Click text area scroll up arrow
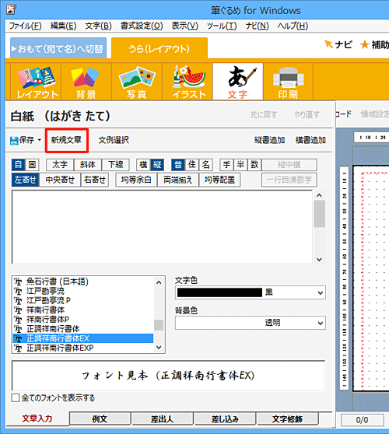This screenshot has width=389, height=434. [320, 195]
